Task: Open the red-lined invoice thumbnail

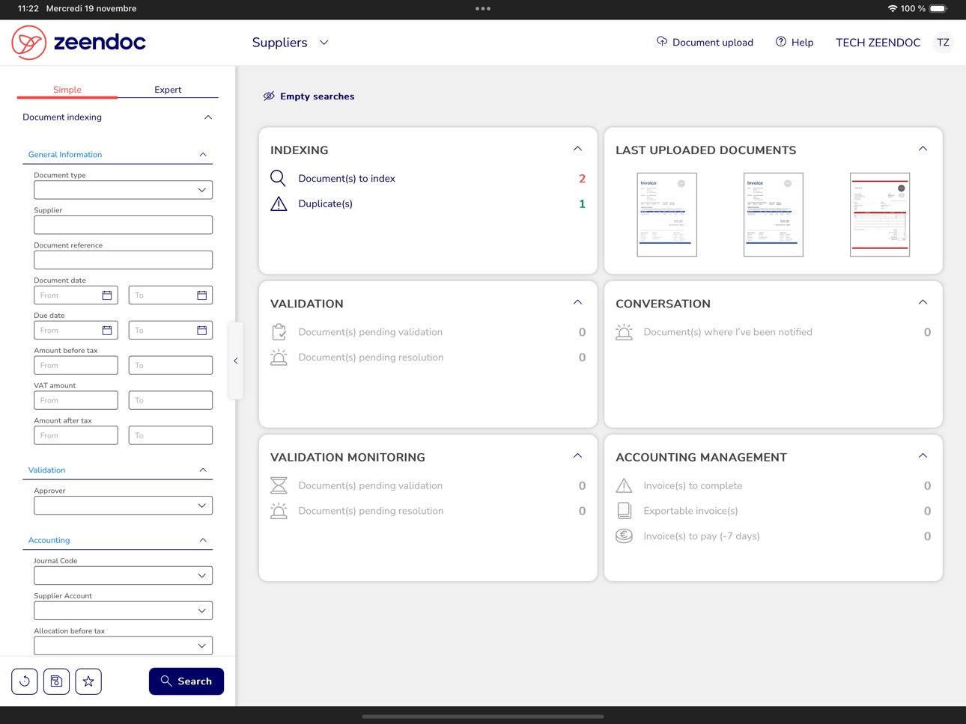Action: 880,215
